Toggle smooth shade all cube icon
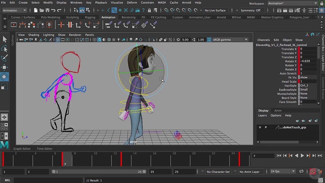This screenshot has width=325, height=183. point(99,40)
